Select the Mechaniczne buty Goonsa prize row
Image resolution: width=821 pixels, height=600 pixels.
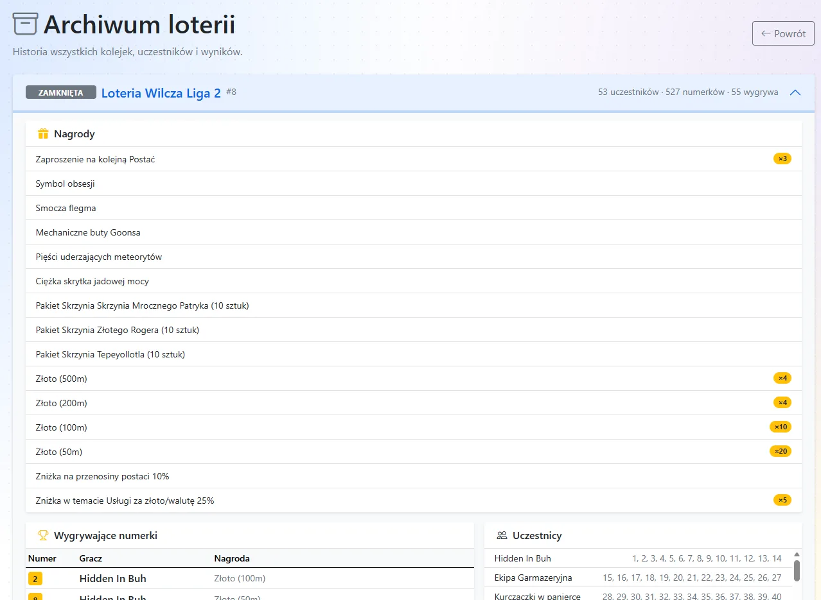point(414,232)
